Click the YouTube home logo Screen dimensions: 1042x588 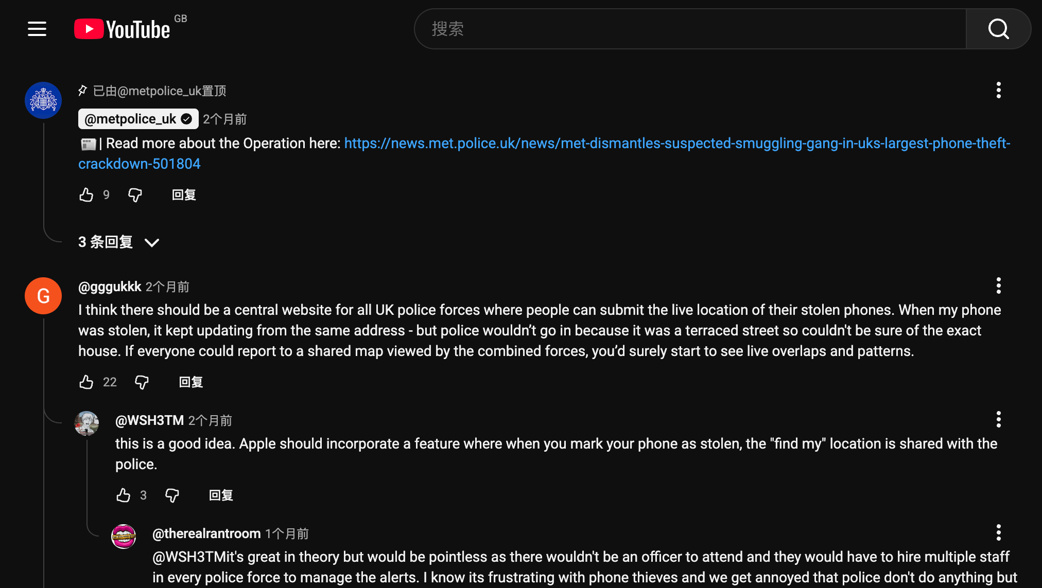(x=123, y=29)
